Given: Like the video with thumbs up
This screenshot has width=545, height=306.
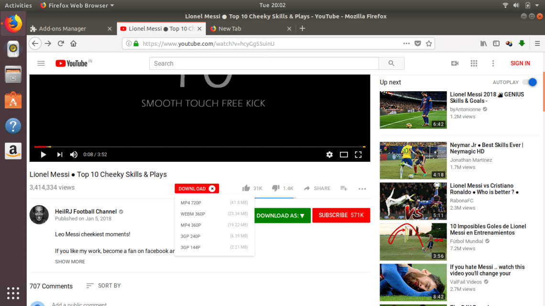Looking at the screenshot, I should click(246, 188).
